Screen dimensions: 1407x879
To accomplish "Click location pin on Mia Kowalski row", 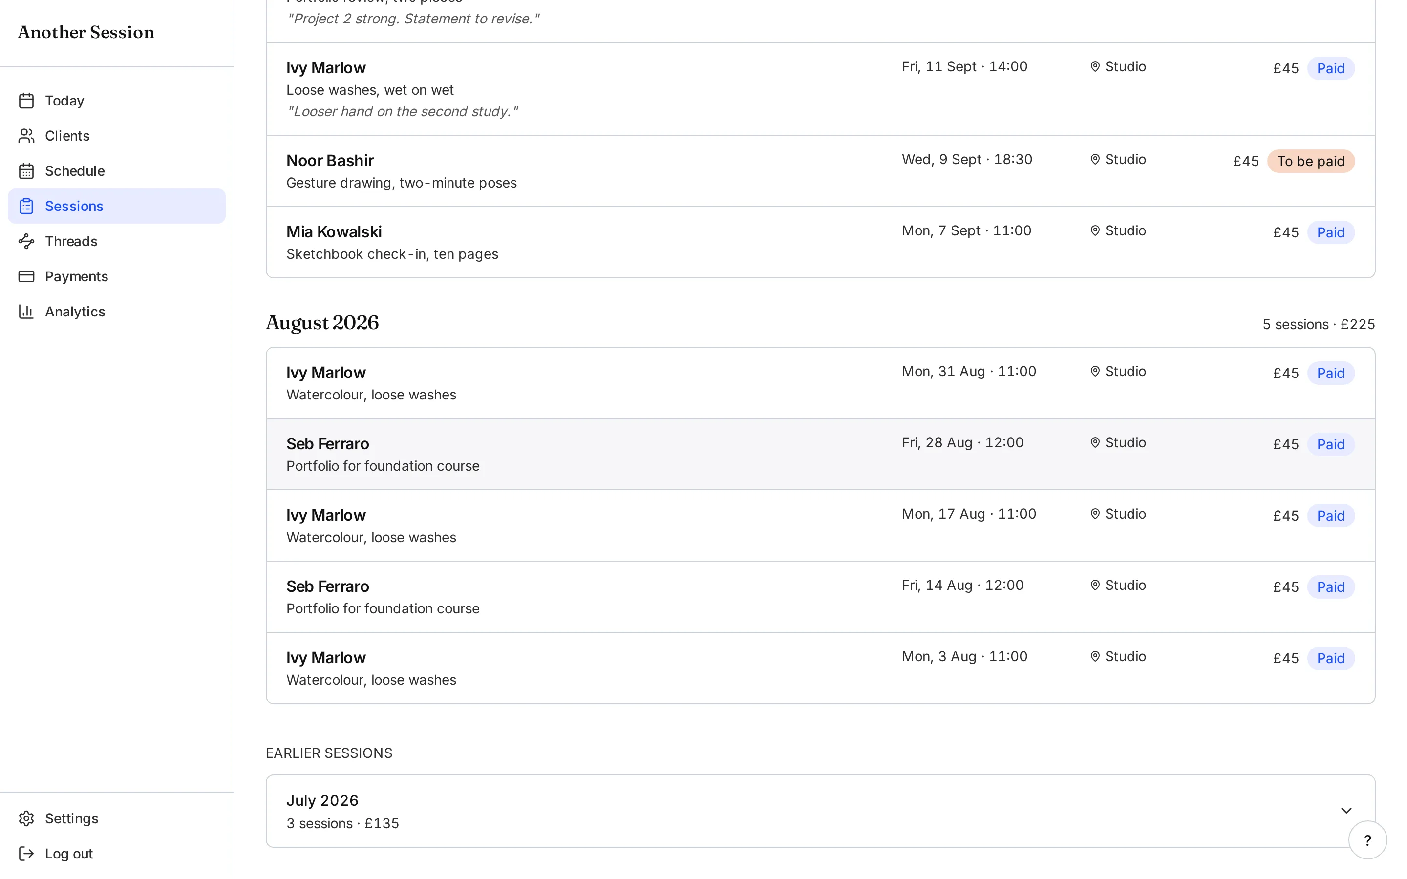I will click(x=1095, y=231).
